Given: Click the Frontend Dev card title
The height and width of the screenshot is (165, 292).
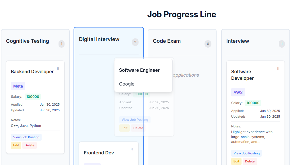Looking at the screenshot, I should click(x=99, y=153).
